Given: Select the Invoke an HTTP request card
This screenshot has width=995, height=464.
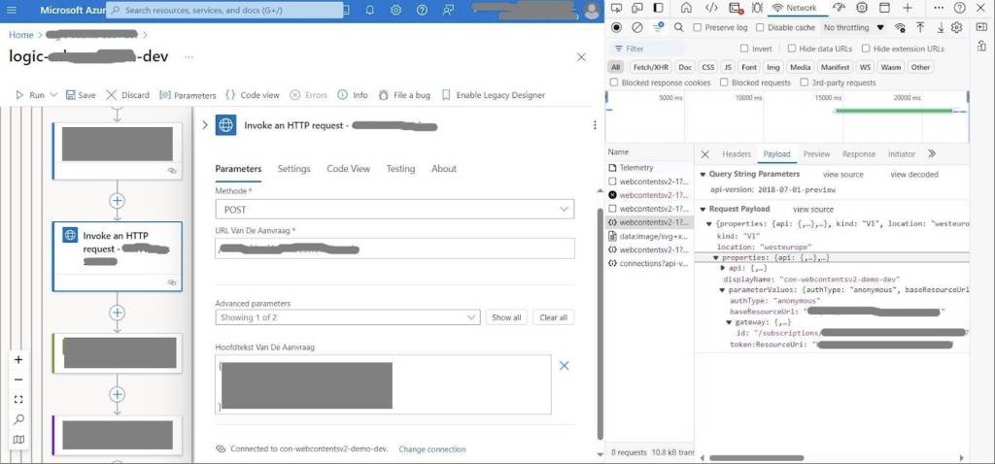Looking at the screenshot, I should (x=118, y=256).
